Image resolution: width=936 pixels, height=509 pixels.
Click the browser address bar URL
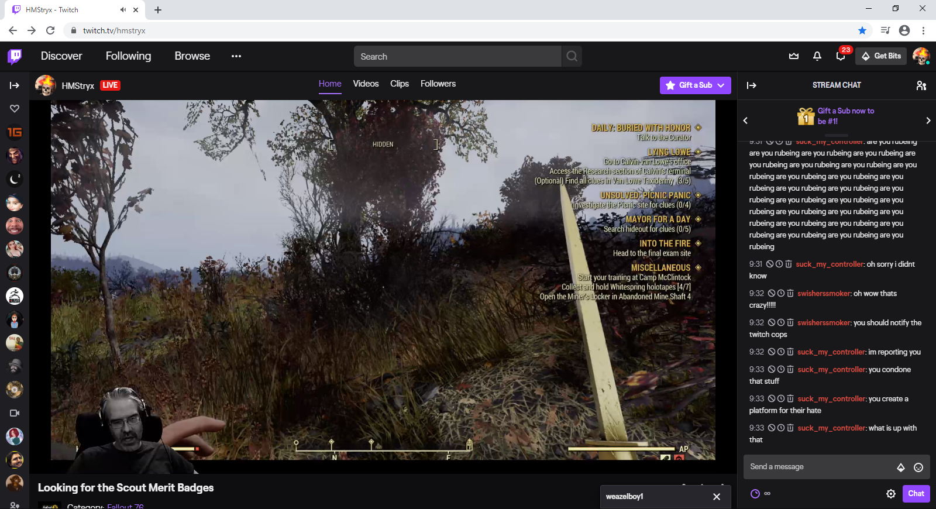[114, 30]
